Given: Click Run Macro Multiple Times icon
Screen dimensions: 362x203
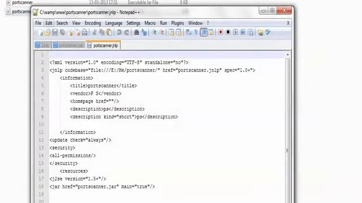Looking at the screenshot, I should (x=243, y=33).
